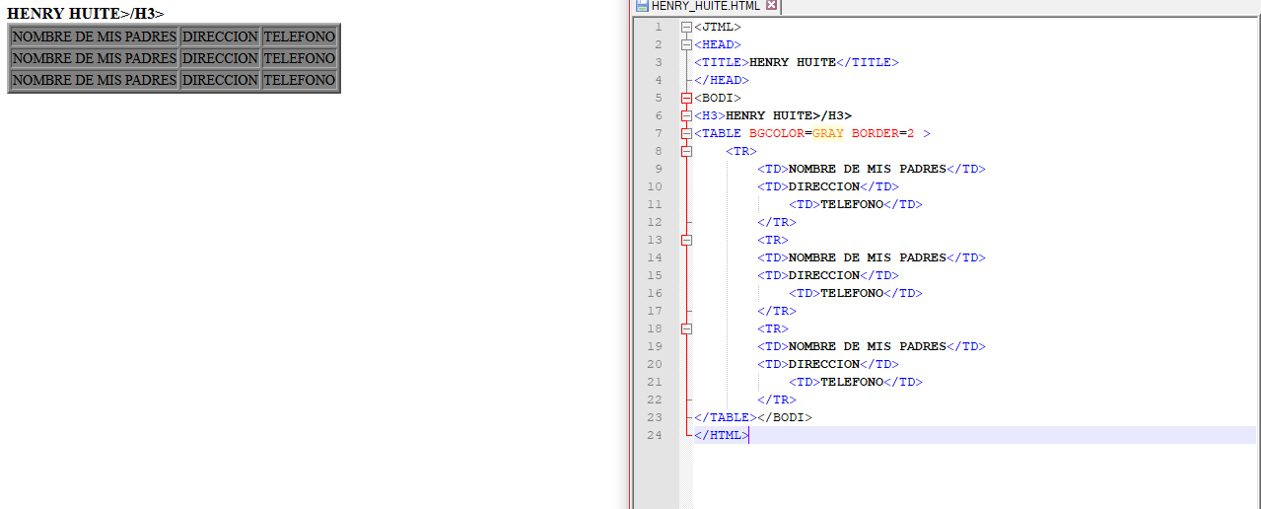Collapse the TABLE fold marker on line 7

point(686,133)
